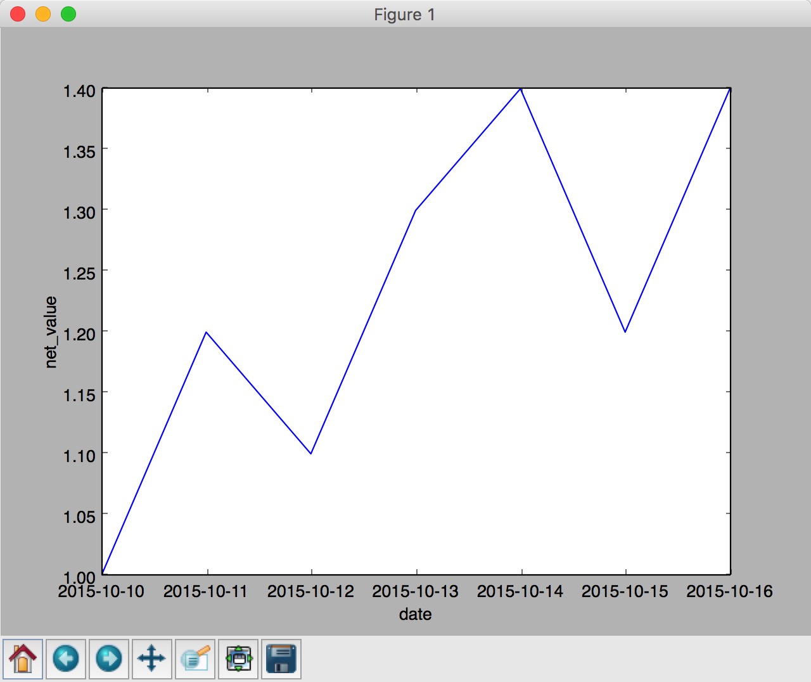Click the 1.10 y-axis tick label
Screen dimensions: 811x682
coord(79,456)
